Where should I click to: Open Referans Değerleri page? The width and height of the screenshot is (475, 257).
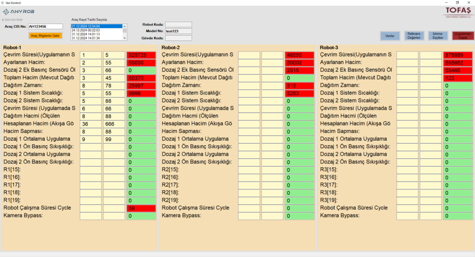pos(414,36)
